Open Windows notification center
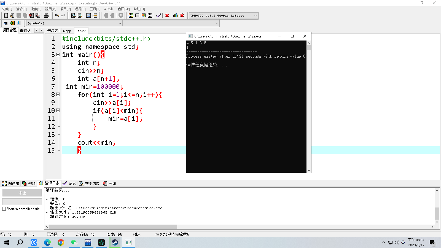Viewport: 441px width, 248px height. (x=432, y=242)
